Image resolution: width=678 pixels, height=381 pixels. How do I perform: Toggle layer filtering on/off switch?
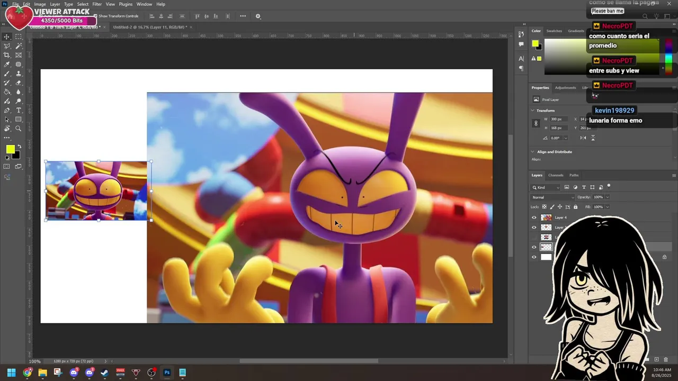click(609, 186)
